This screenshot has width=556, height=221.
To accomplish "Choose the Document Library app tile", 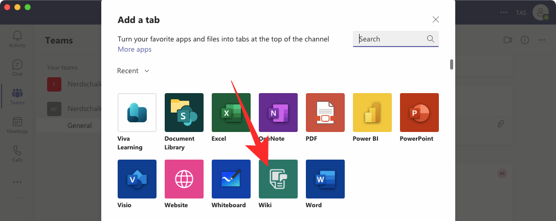I will 184,113.
